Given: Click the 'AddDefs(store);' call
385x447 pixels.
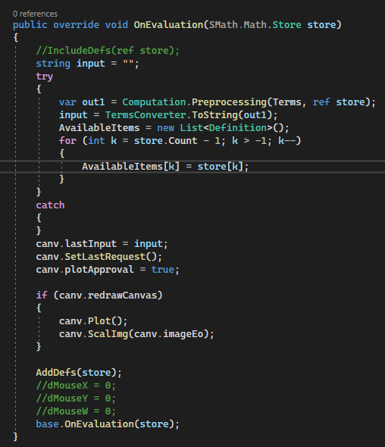Looking at the screenshot, I should click(x=79, y=373).
